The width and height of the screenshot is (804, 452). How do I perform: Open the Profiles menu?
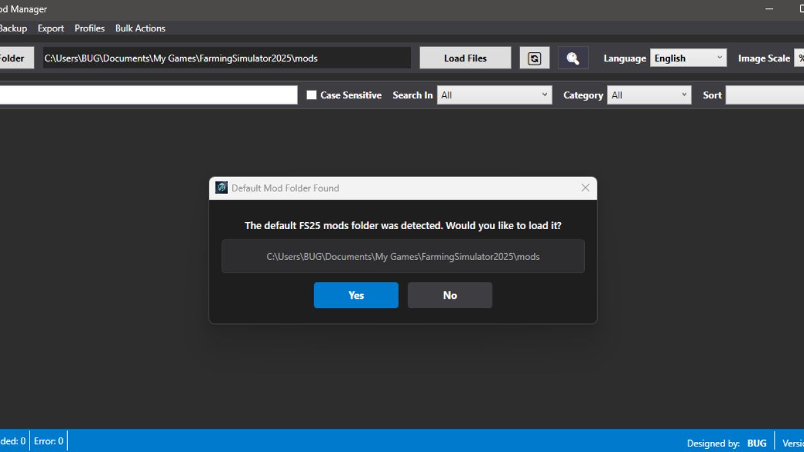[x=89, y=28]
